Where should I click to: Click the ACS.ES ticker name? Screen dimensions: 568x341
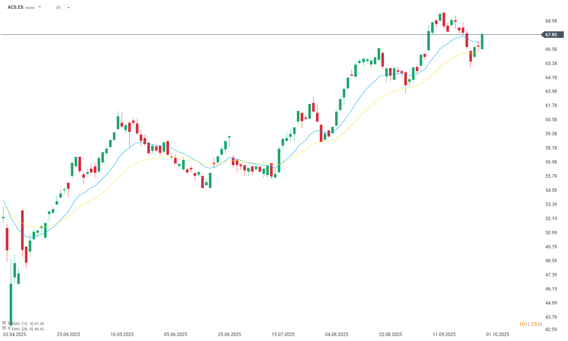15,7
